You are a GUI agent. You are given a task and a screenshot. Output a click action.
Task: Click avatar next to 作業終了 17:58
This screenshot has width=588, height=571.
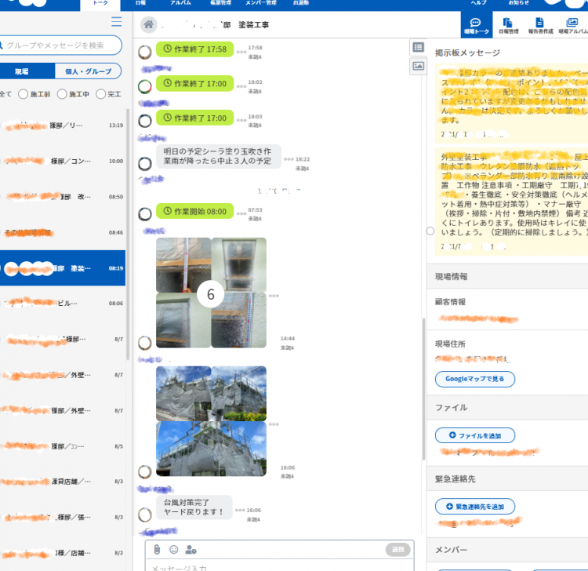point(145,52)
